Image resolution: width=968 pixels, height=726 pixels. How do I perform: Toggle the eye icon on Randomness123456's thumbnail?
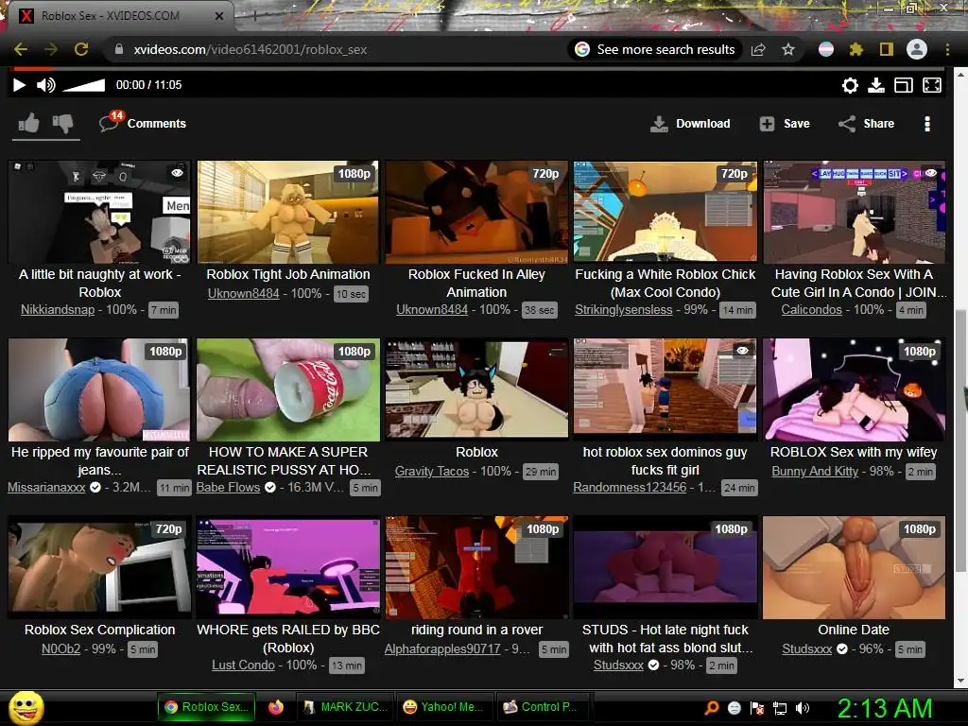pos(743,350)
